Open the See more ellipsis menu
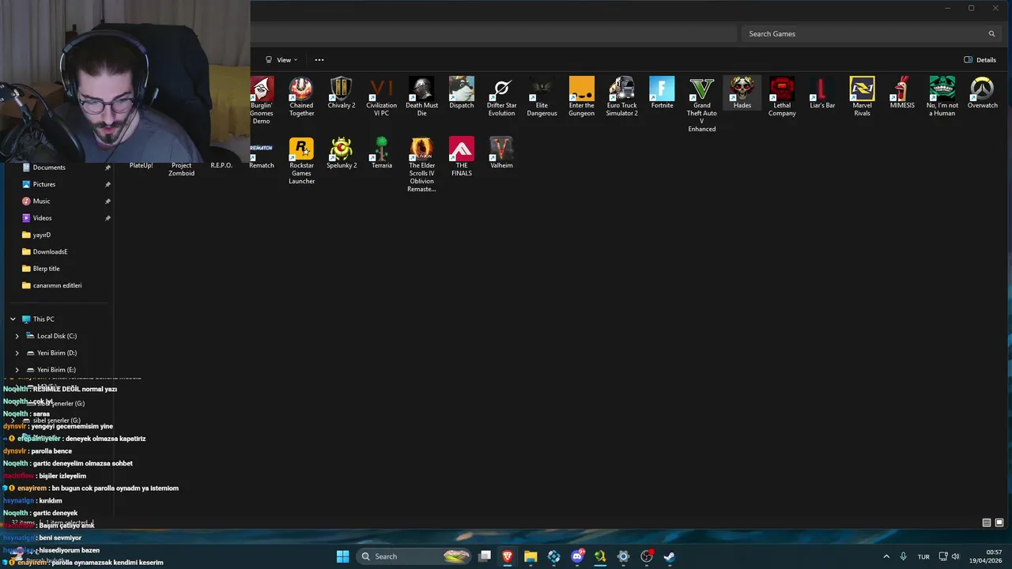This screenshot has height=569, width=1012. pyautogui.click(x=319, y=60)
